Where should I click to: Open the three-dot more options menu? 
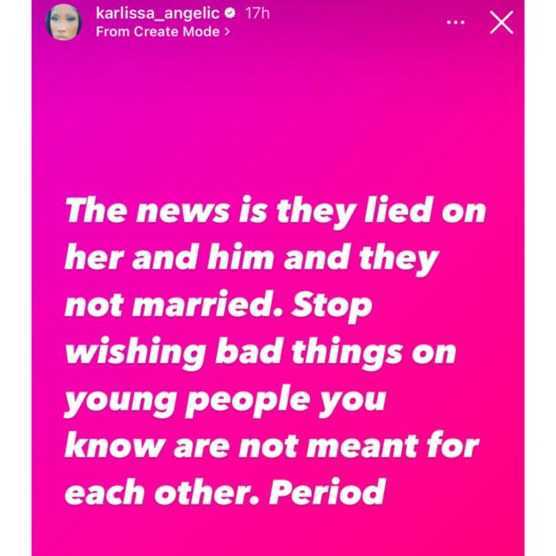point(455,22)
